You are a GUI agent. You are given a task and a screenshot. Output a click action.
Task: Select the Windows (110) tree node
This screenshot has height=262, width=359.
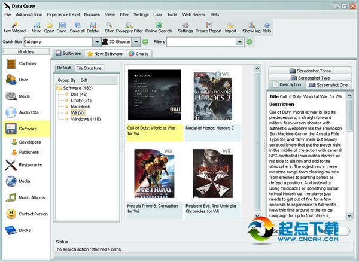(x=86, y=119)
